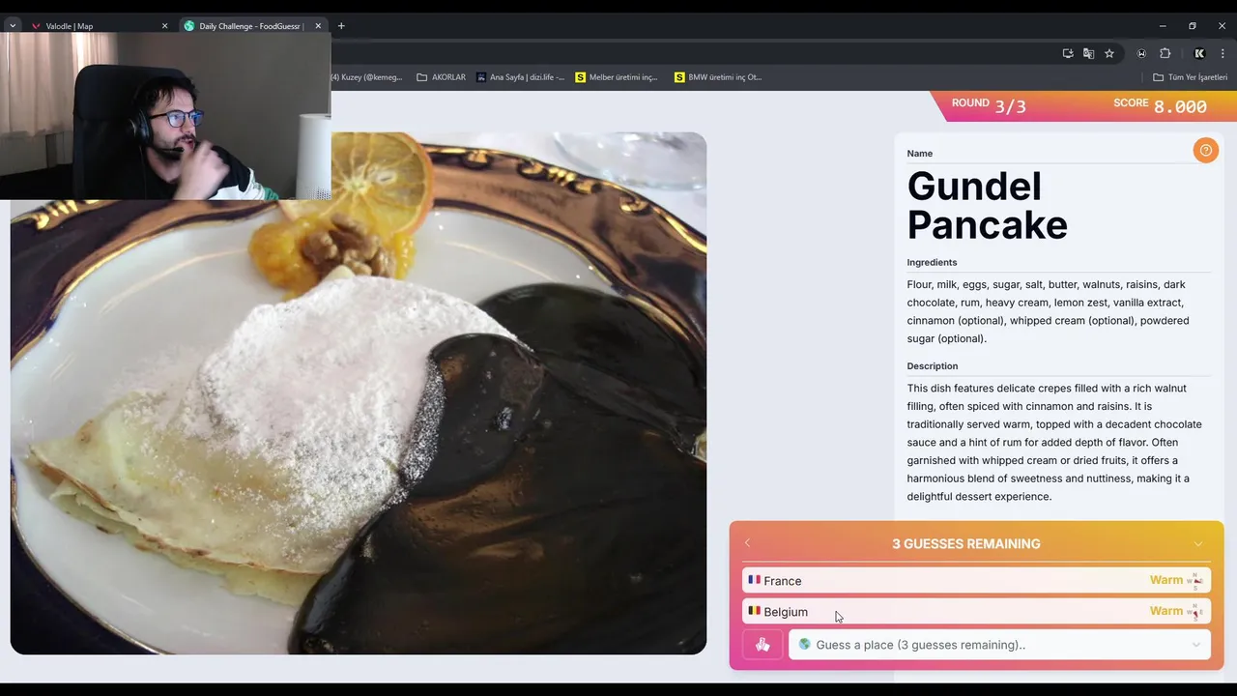
Task: Close the 'Daily Challenge - FoodGuessr' tab
Action: coord(318,26)
